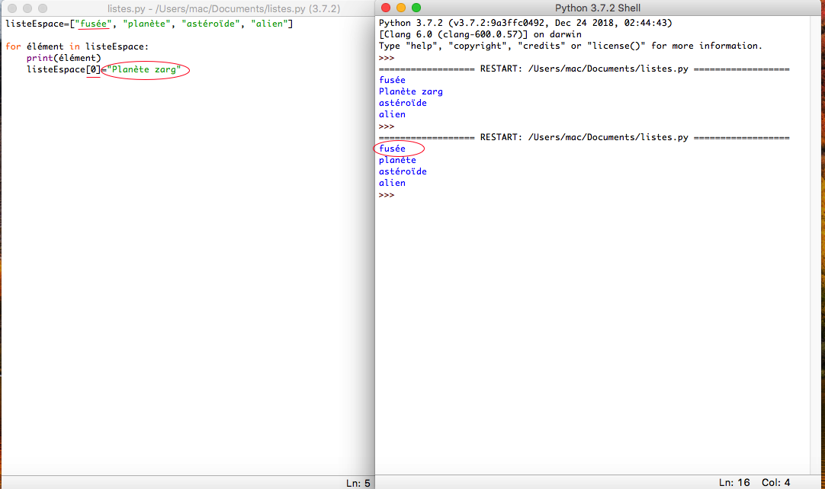
Task: Click the second RESTART line in the shell
Action: pos(584,137)
